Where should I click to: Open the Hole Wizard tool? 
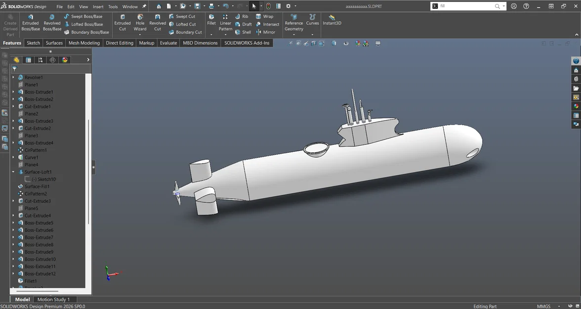140,22
